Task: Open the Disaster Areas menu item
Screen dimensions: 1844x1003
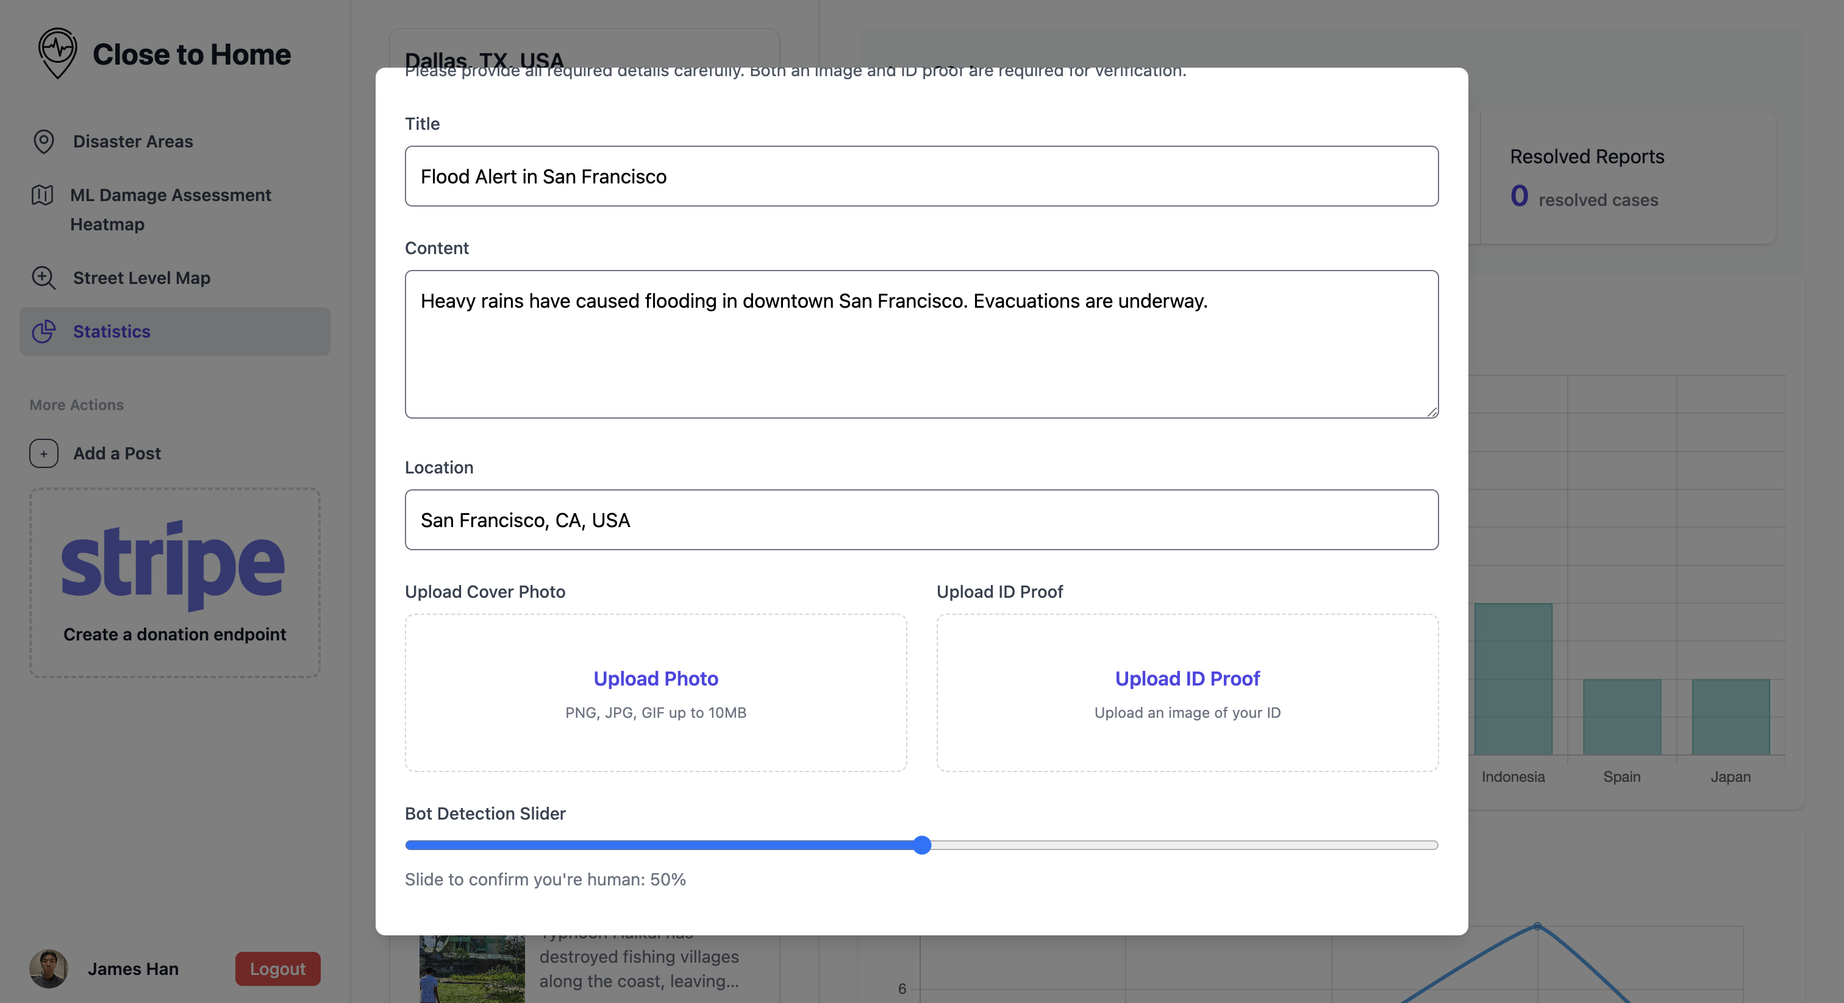Action: click(x=133, y=141)
